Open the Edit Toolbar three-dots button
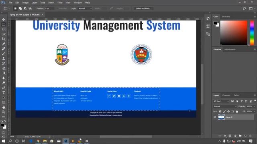This screenshot has height=144, width=257. (4, 117)
